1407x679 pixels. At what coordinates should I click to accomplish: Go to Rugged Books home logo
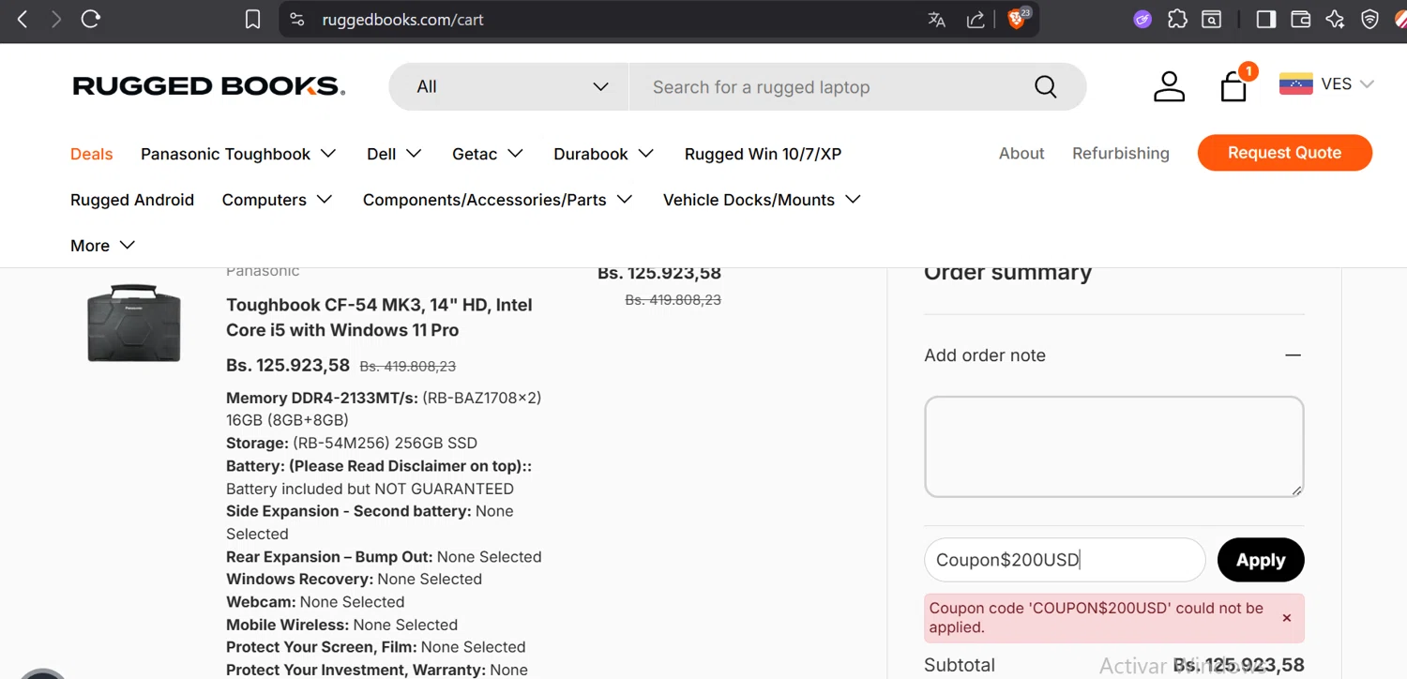tap(209, 86)
